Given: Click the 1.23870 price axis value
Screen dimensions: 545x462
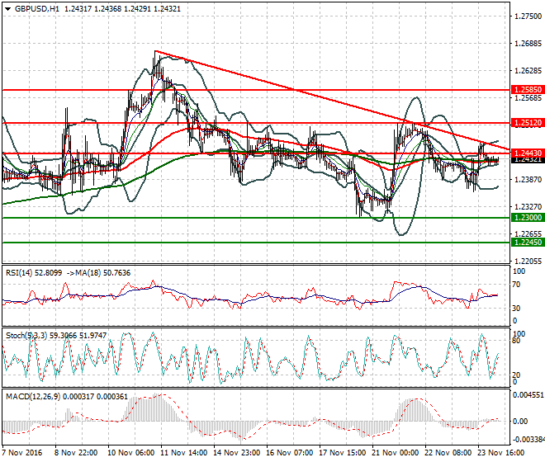Looking at the screenshot, I should 528,179.
